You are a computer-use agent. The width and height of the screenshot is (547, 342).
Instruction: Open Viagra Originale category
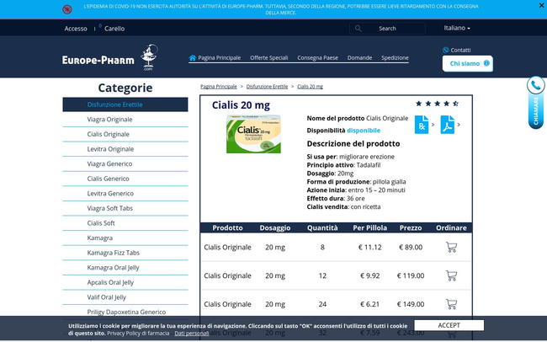109,120
